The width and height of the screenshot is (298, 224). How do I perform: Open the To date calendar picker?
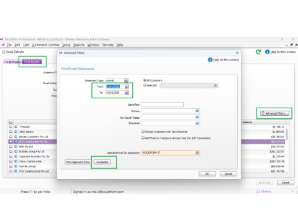coord(127,93)
